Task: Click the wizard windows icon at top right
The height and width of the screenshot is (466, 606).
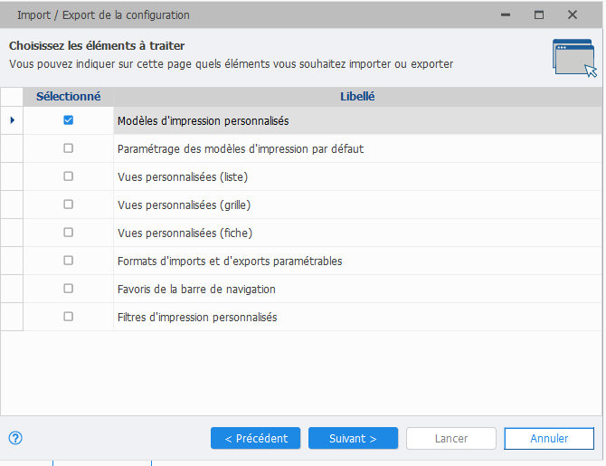Action: pyautogui.click(x=573, y=59)
